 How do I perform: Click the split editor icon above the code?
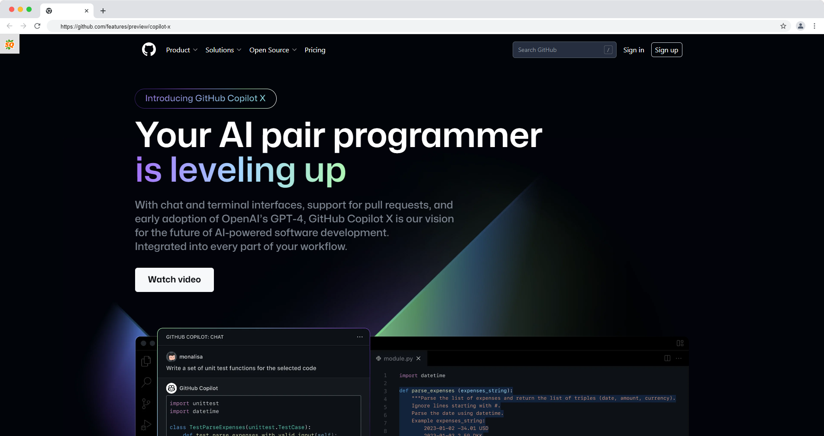667,358
